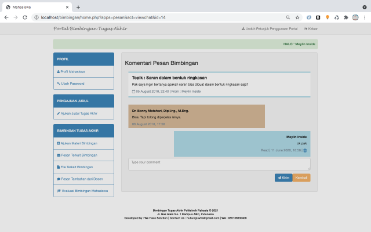Screen dimensions: 371x232
Task: Open Profil Mahasiswa in sidebar
Action: (x=72, y=71)
